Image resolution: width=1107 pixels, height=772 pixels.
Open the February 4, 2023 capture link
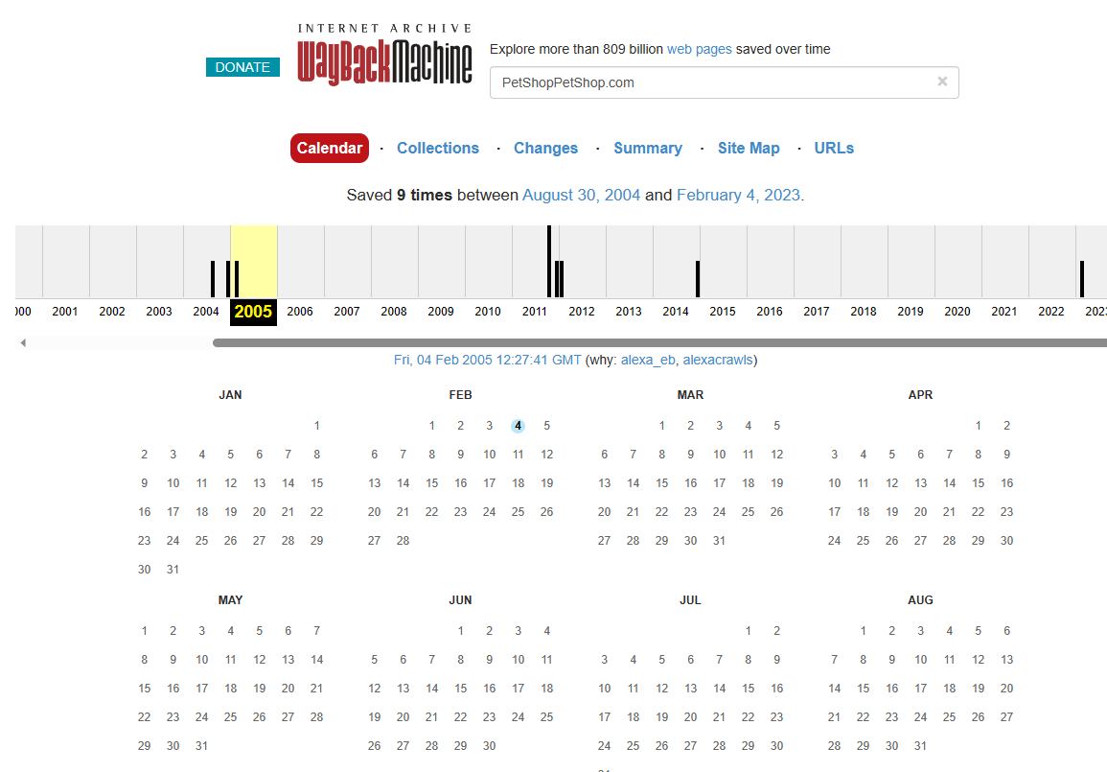click(738, 195)
